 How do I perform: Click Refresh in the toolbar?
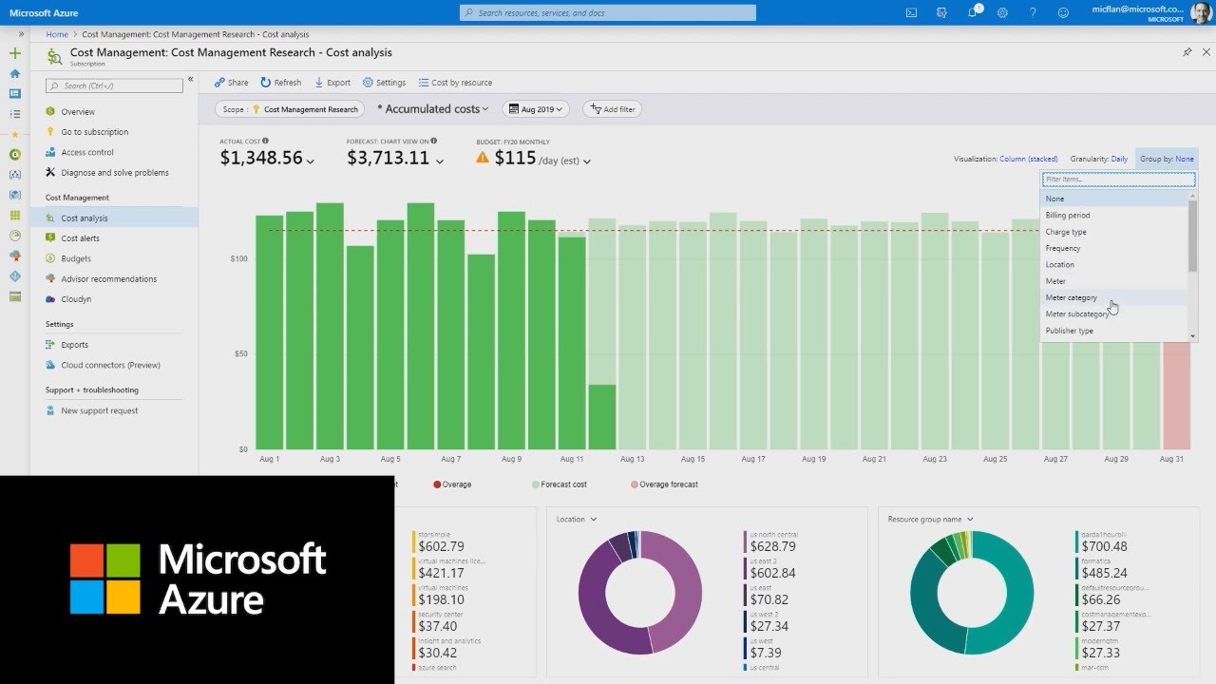(281, 83)
